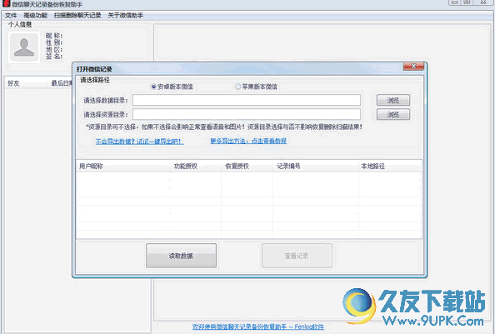Click the 好友 column header in main window
Image resolution: width=495 pixels, height=334 pixels.
point(26,83)
